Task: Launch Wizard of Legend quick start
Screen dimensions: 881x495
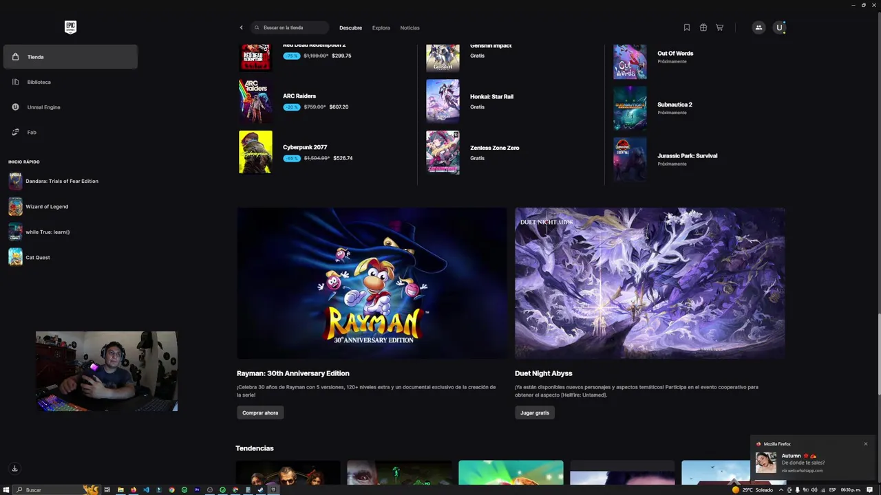Action: 39,206
